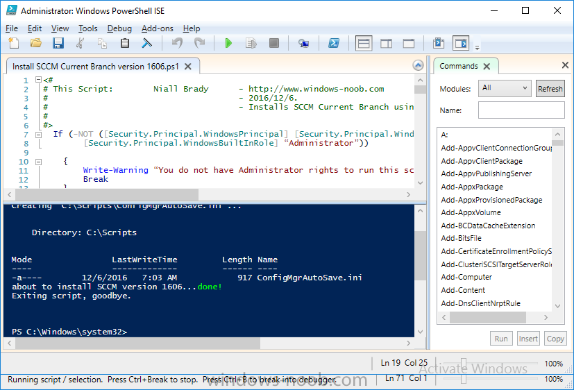This screenshot has width=574, height=390.
Task: Select Add-AppxPackage command
Action: coord(472,187)
